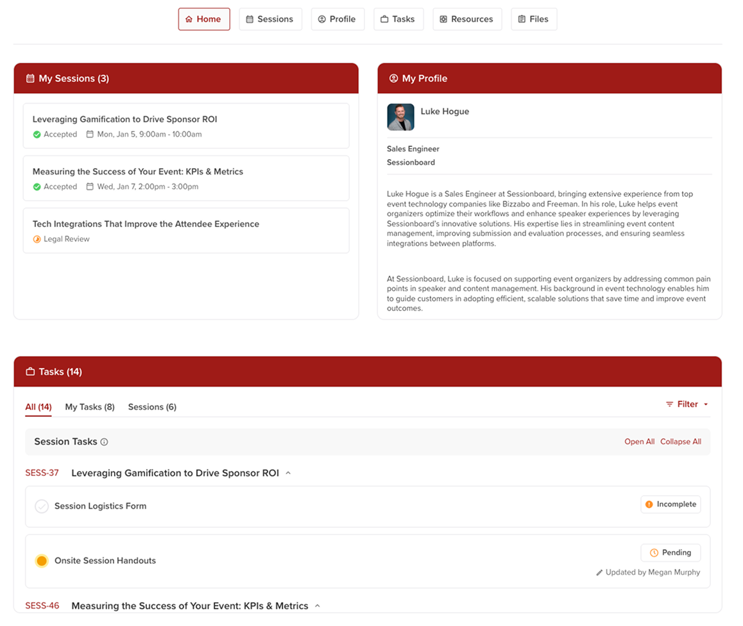The height and width of the screenshot is (626, 743).
Task: Click the alert icon on Incomplete badge
Action: pyautogui.click(x=650, y=504)
